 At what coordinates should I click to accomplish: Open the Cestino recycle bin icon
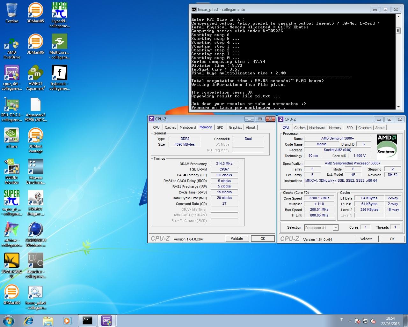tap(12, 13)
